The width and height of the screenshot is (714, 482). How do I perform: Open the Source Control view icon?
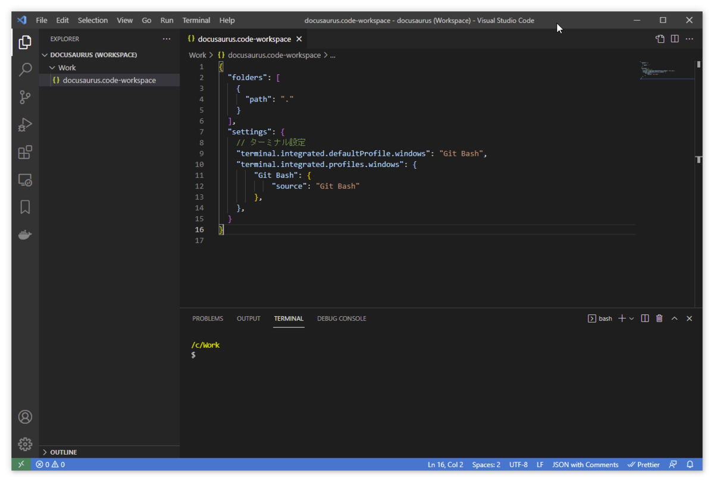tap(25, 97)
